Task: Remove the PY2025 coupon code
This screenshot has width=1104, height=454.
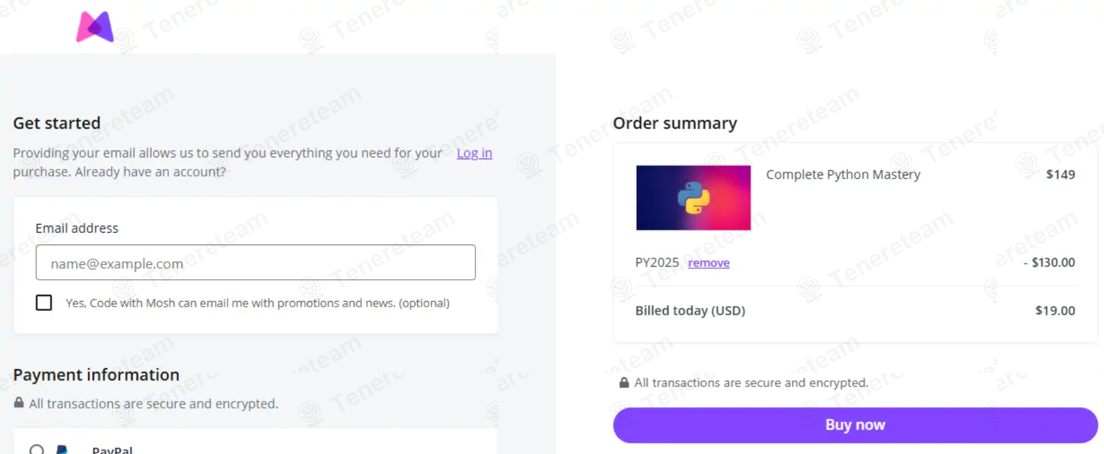Action: click(708, 263)
